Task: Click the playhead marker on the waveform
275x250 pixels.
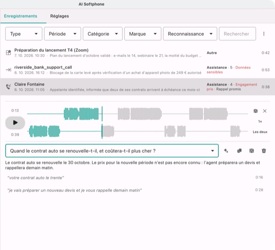Action: click(x=102, y=123)
